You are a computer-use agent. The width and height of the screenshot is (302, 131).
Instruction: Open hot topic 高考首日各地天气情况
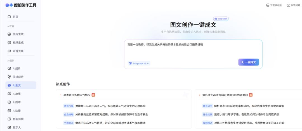pyautogui.click(x=77, y=95)
